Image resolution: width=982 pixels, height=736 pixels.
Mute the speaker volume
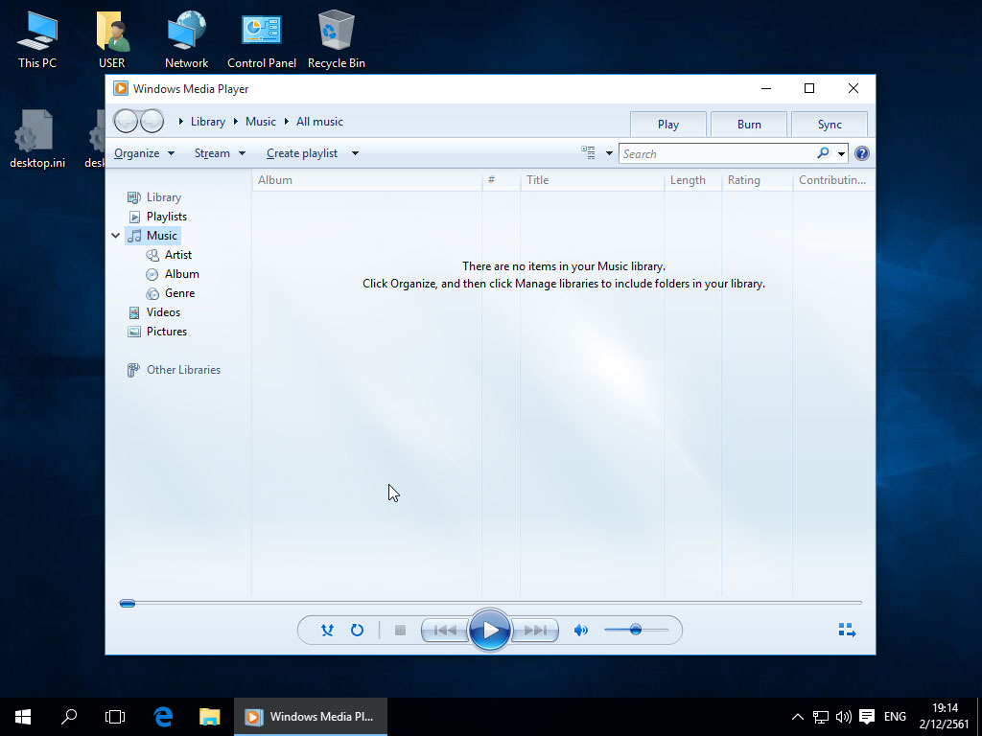click(x=580, y=631)
